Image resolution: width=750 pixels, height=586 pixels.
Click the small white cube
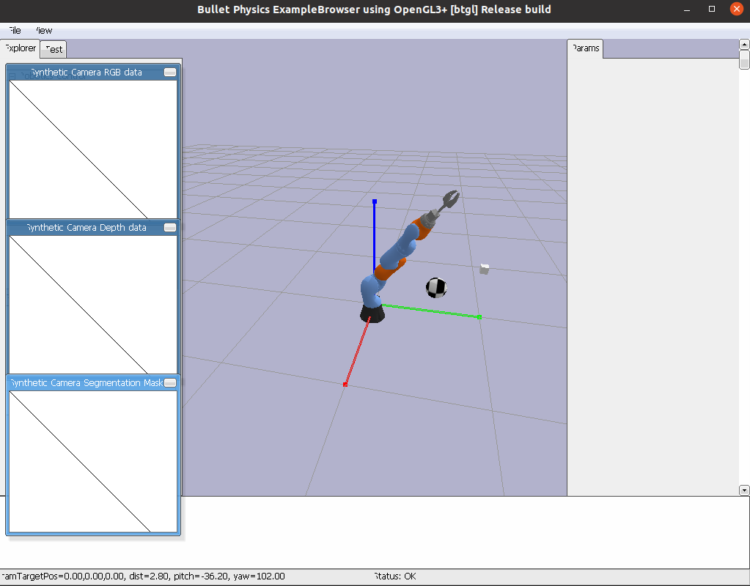pos(484,270)
